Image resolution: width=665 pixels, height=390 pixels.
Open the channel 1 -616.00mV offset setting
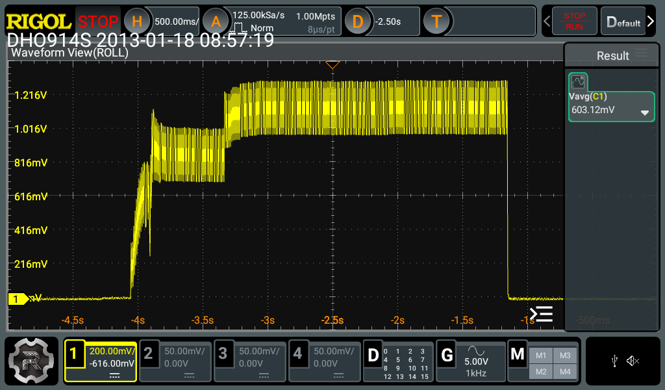tap(112, 363)
